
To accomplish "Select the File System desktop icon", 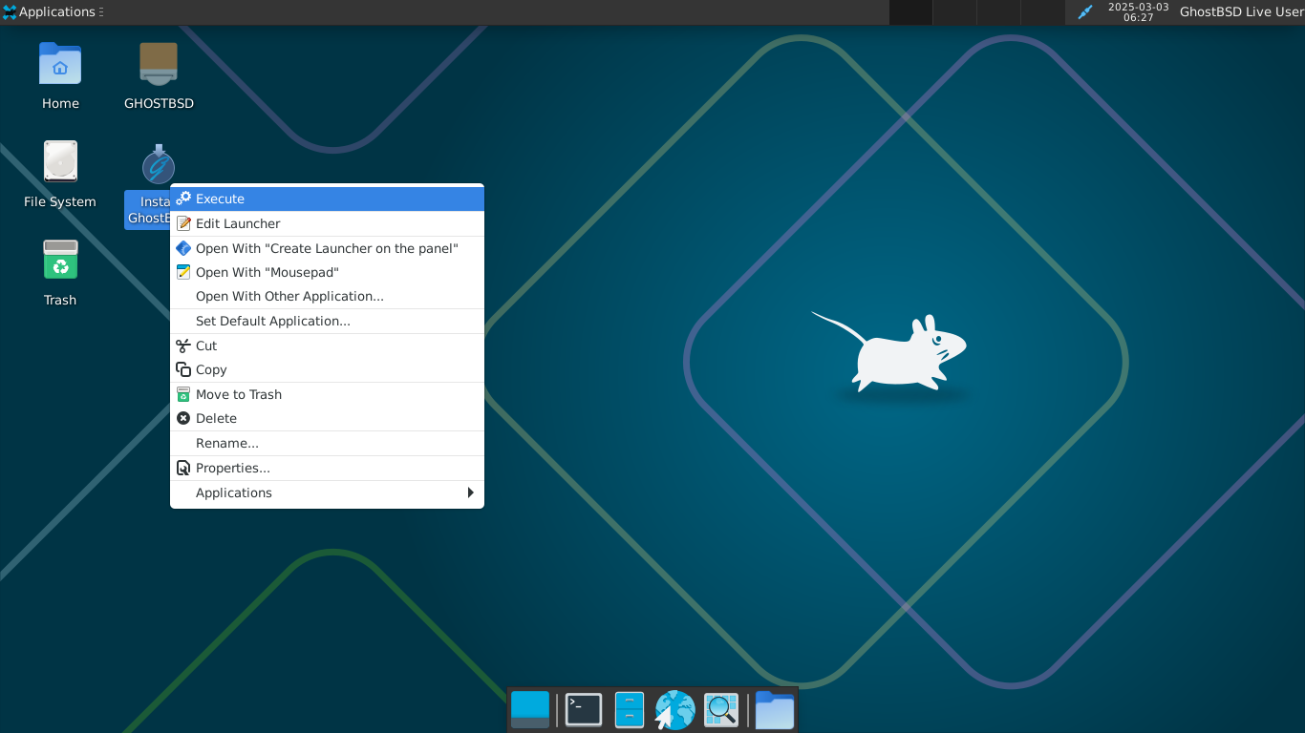I will 60,175.
